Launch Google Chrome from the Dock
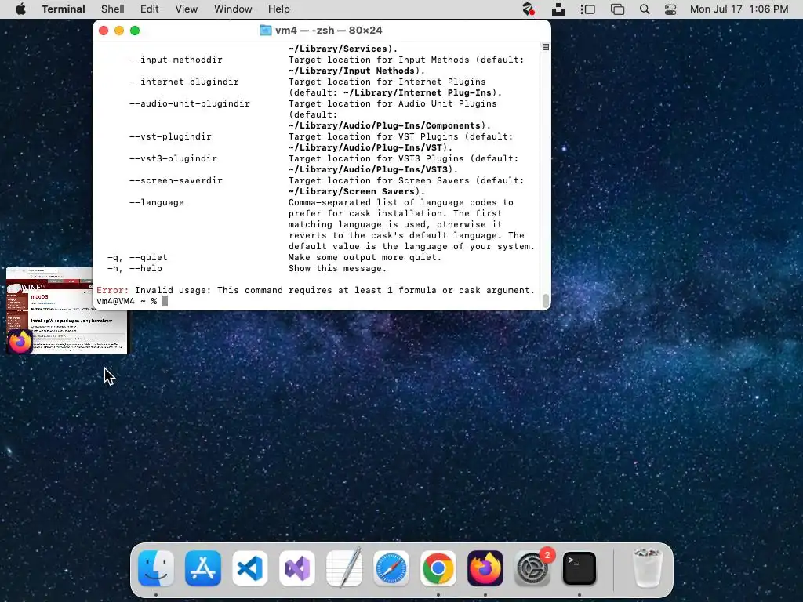This screenshot has height=602, width=803. click(x=438, y=568)
